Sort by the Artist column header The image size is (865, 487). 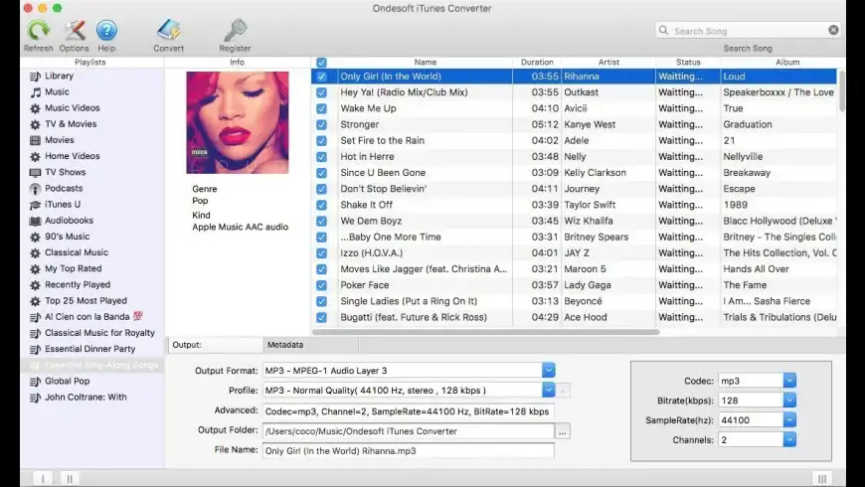(x=608, y=63)
